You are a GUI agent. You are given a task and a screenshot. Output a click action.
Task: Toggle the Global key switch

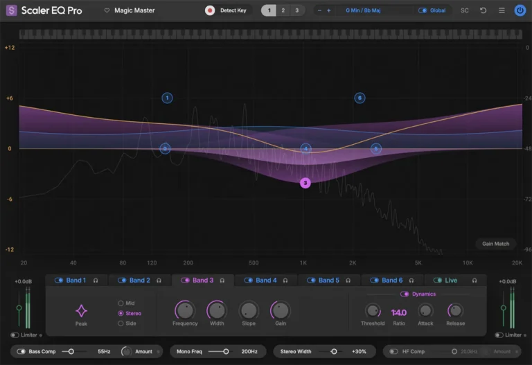coord(423,10)
